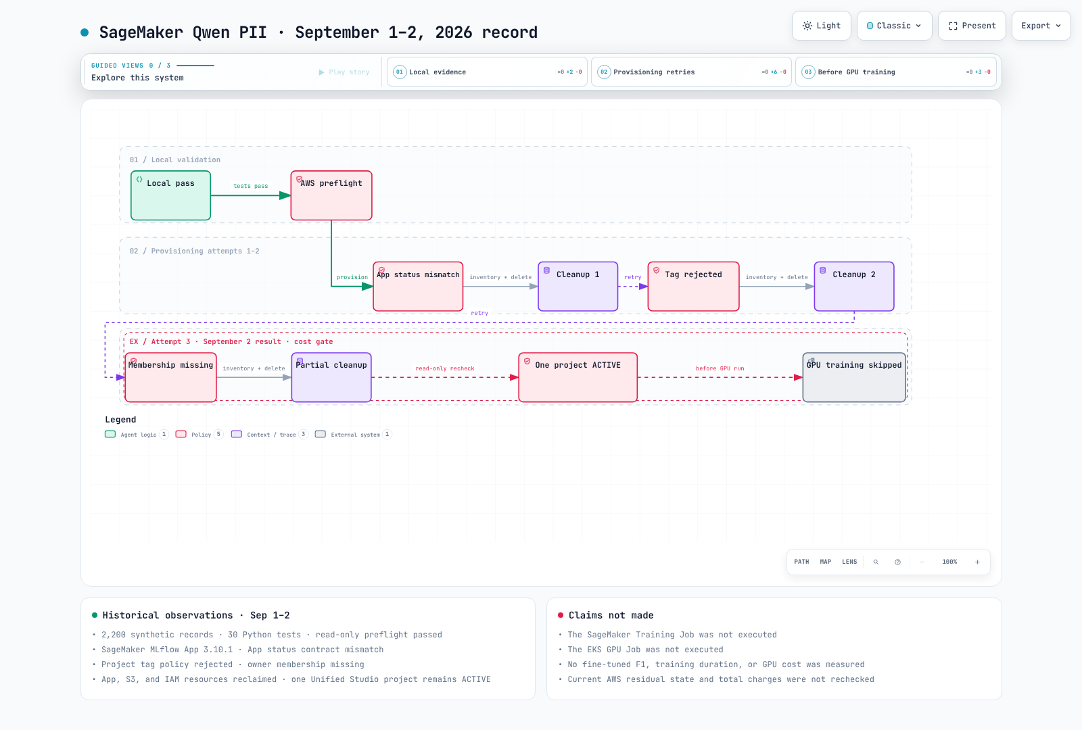The width and height of the screenshot is (1082, 730).
Task: Open the Export menu
Action: coord(1041,26)
